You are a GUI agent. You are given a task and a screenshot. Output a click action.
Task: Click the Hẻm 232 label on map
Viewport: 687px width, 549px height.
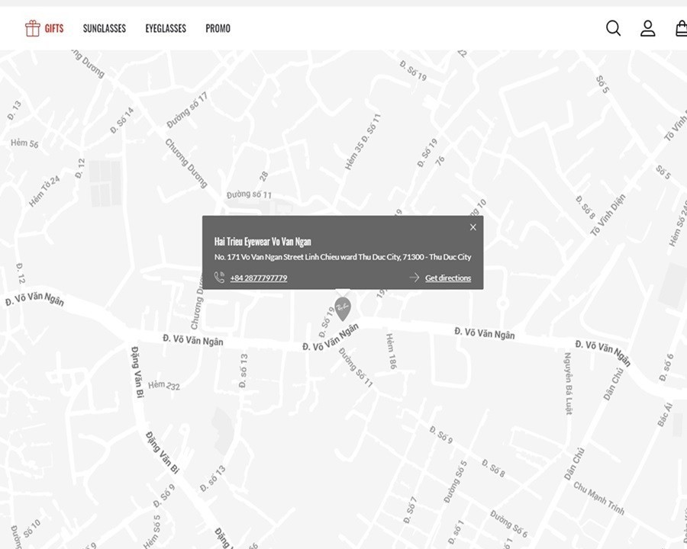pos(164,386)
